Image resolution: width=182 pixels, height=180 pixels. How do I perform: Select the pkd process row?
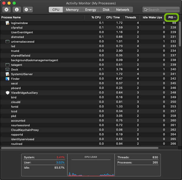(x=89, y=116)
